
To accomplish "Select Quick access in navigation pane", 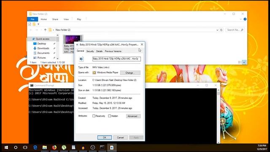I will (42, 39).
